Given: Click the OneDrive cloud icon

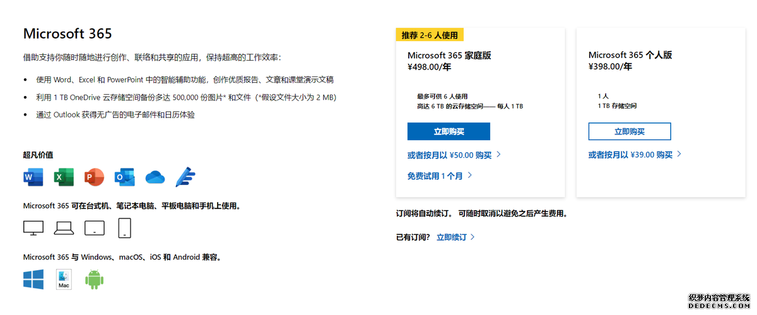Looking at the screenshot, I should point(155,178).
